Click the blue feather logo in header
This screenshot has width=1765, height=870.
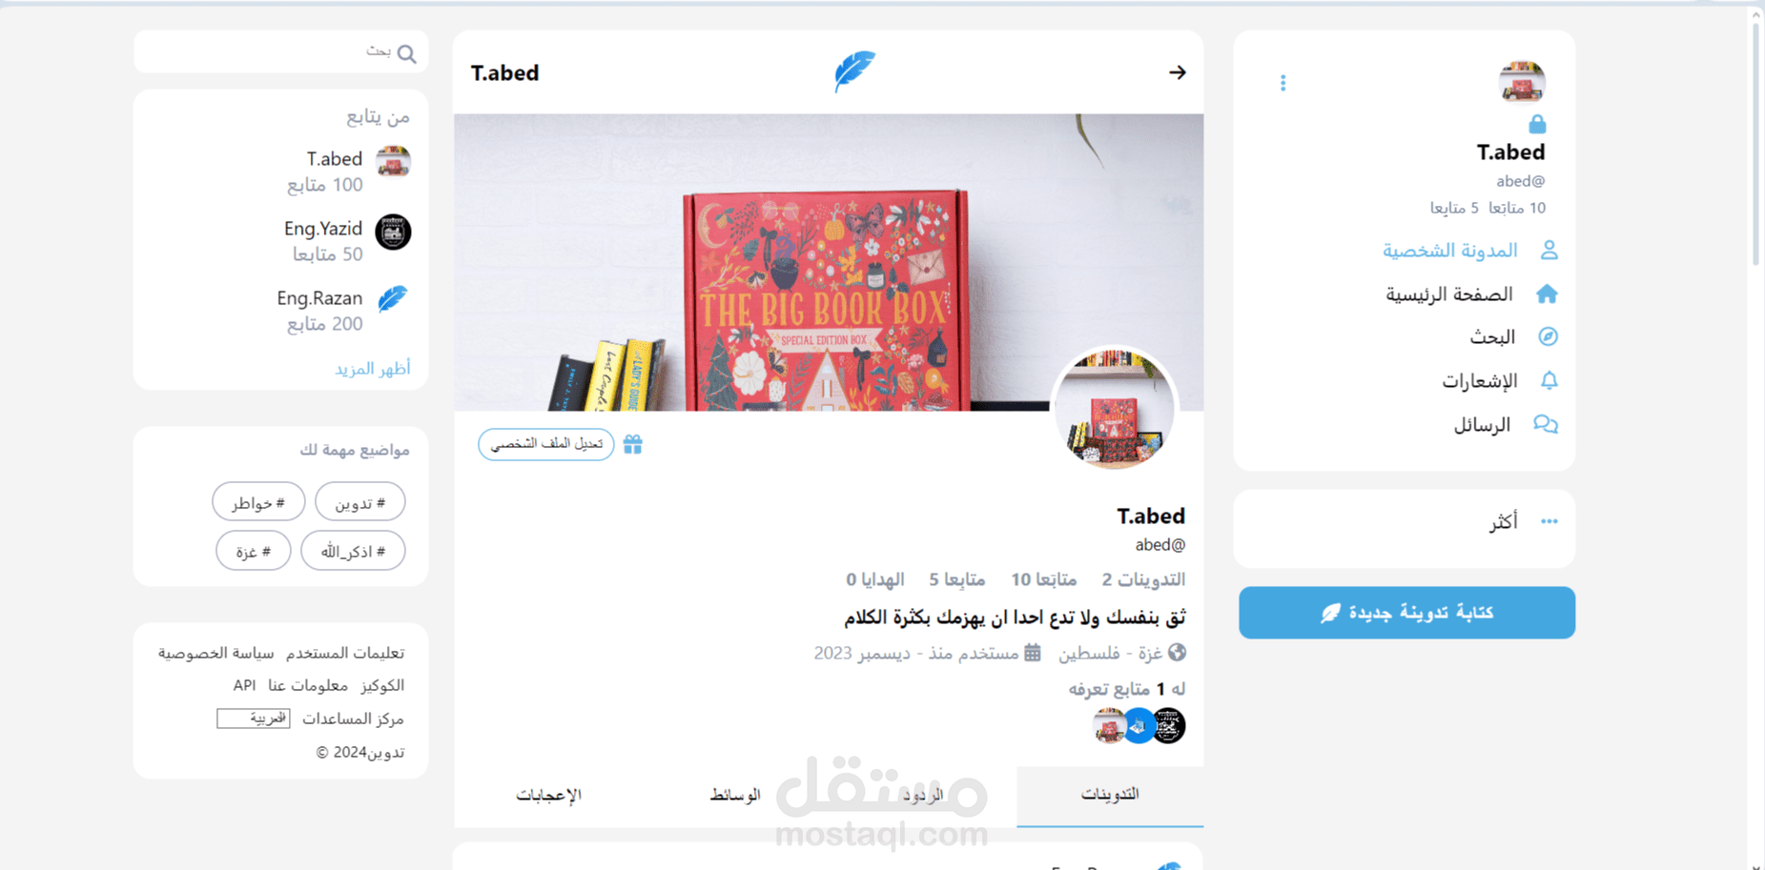(854, 71)
